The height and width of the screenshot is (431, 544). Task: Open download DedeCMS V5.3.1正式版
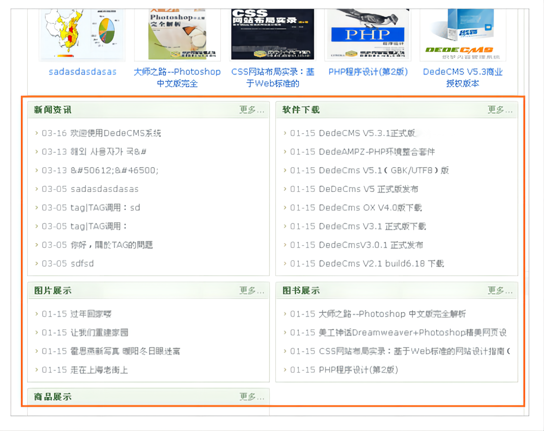point(367,133)
